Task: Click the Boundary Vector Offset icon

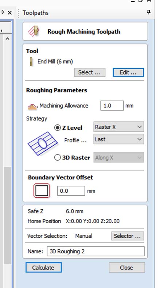Action: (42, 191)
